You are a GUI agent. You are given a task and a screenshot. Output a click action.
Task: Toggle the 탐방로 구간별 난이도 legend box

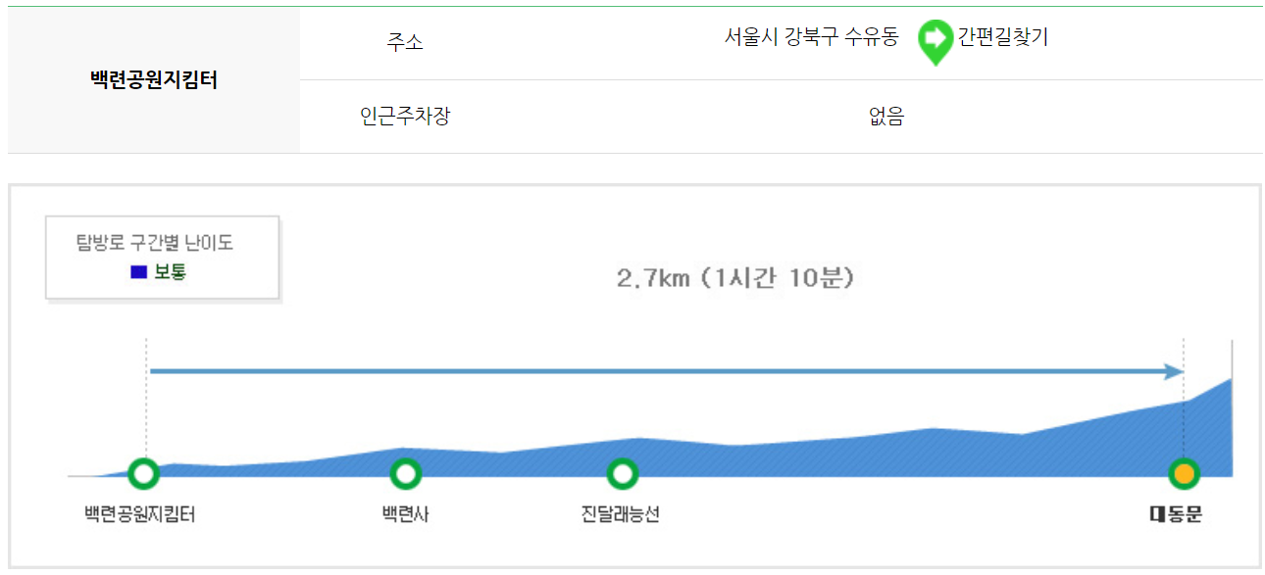pyautogui.click(x=162, y=257)
